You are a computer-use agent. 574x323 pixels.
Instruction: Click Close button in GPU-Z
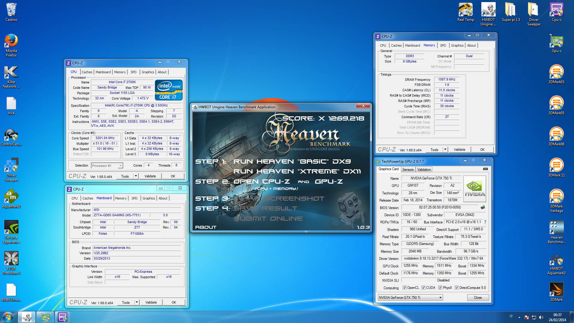coord(478,298)
